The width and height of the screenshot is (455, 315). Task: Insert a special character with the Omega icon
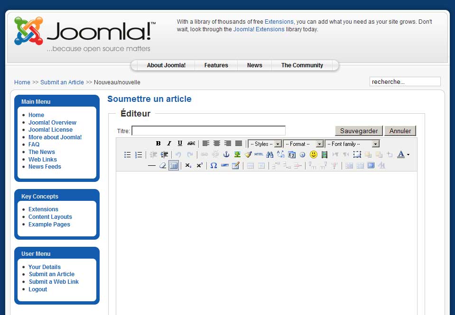coord(214,165)
